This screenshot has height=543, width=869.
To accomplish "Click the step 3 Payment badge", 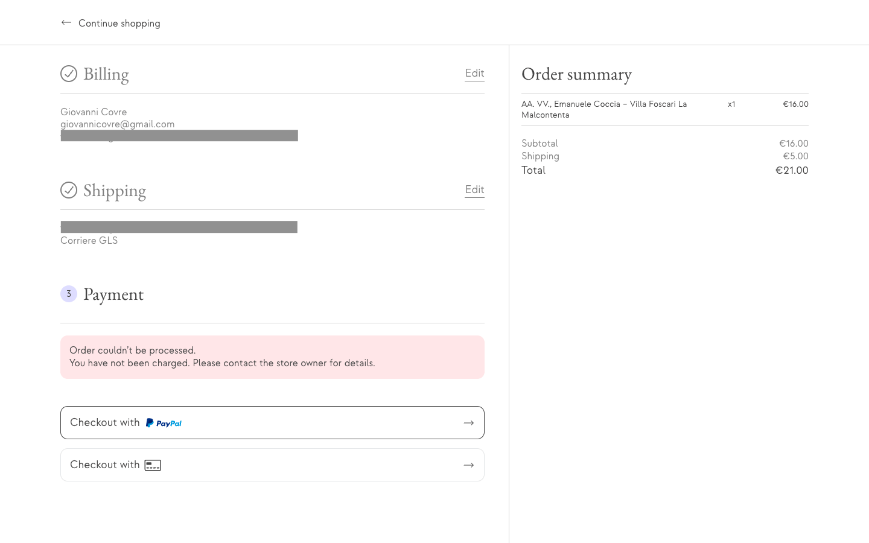I will tap(69, 294).
